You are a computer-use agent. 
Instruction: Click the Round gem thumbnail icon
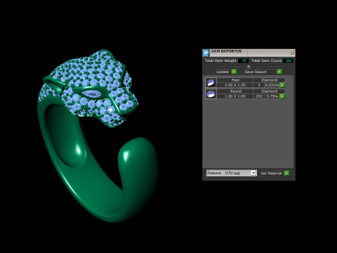pos(211,93)
